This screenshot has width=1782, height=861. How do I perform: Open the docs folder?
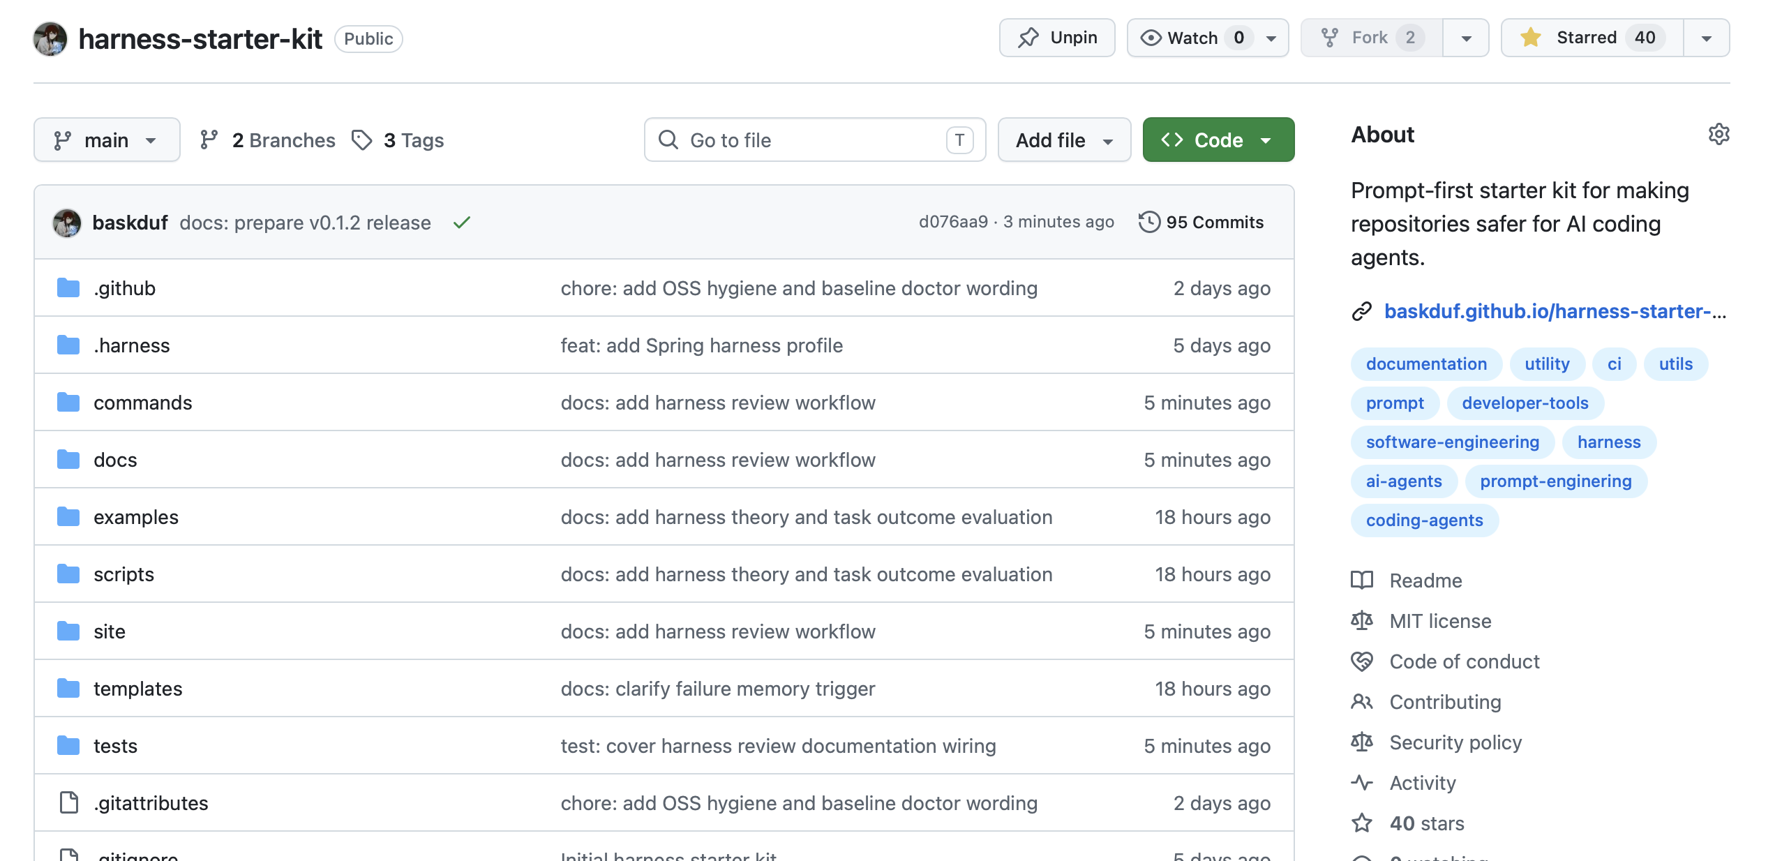pos(115,460)
